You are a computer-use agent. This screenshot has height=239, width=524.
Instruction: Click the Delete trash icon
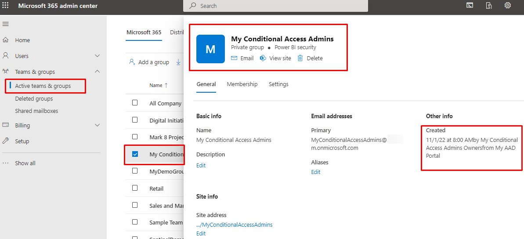coord(300,58)
